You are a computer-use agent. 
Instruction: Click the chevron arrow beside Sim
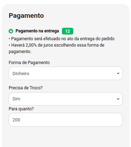pos(118,99)
